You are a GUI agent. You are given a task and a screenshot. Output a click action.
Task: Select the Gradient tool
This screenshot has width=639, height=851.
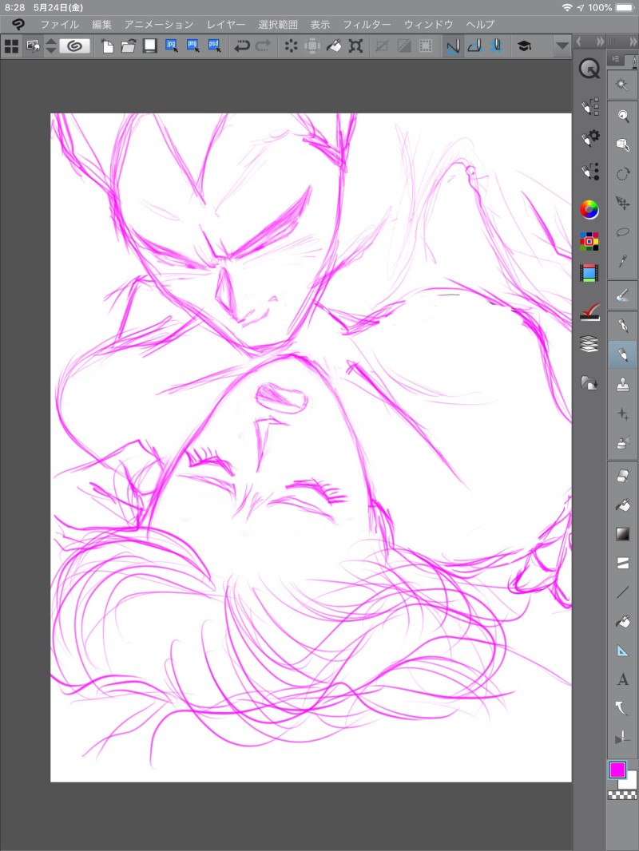click(623, 534)
